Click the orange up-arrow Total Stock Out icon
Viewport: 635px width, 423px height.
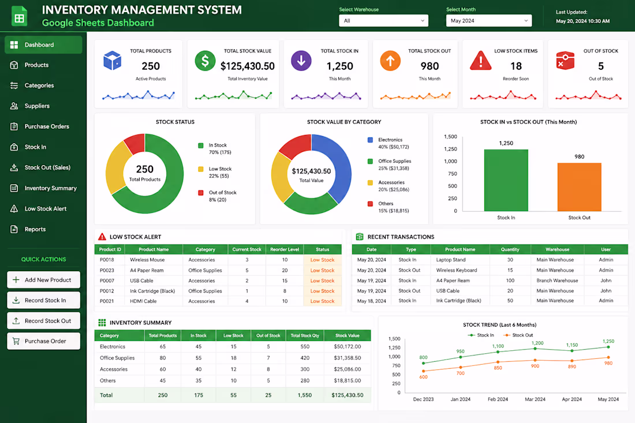[390, 61]
